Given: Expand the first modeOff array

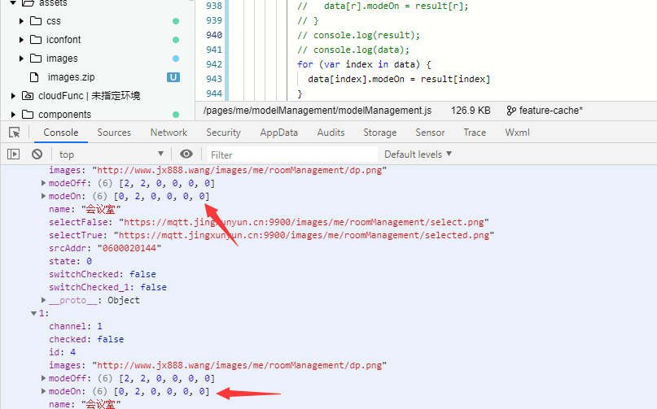Looking at the screenshot, I should [x=43, y=183].
